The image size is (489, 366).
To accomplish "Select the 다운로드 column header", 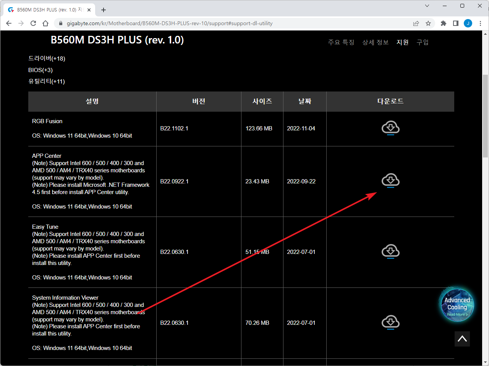I will tap(390, 101).
